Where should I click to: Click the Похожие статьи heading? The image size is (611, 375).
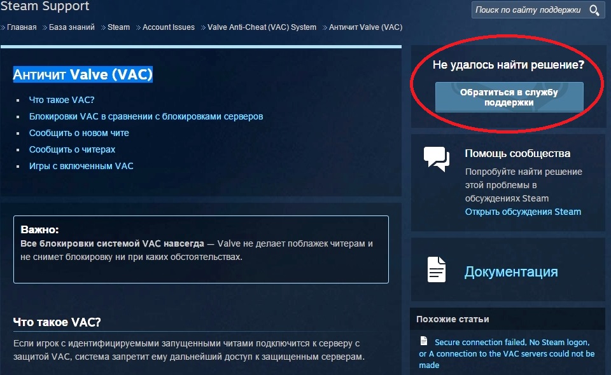[453, 319]
